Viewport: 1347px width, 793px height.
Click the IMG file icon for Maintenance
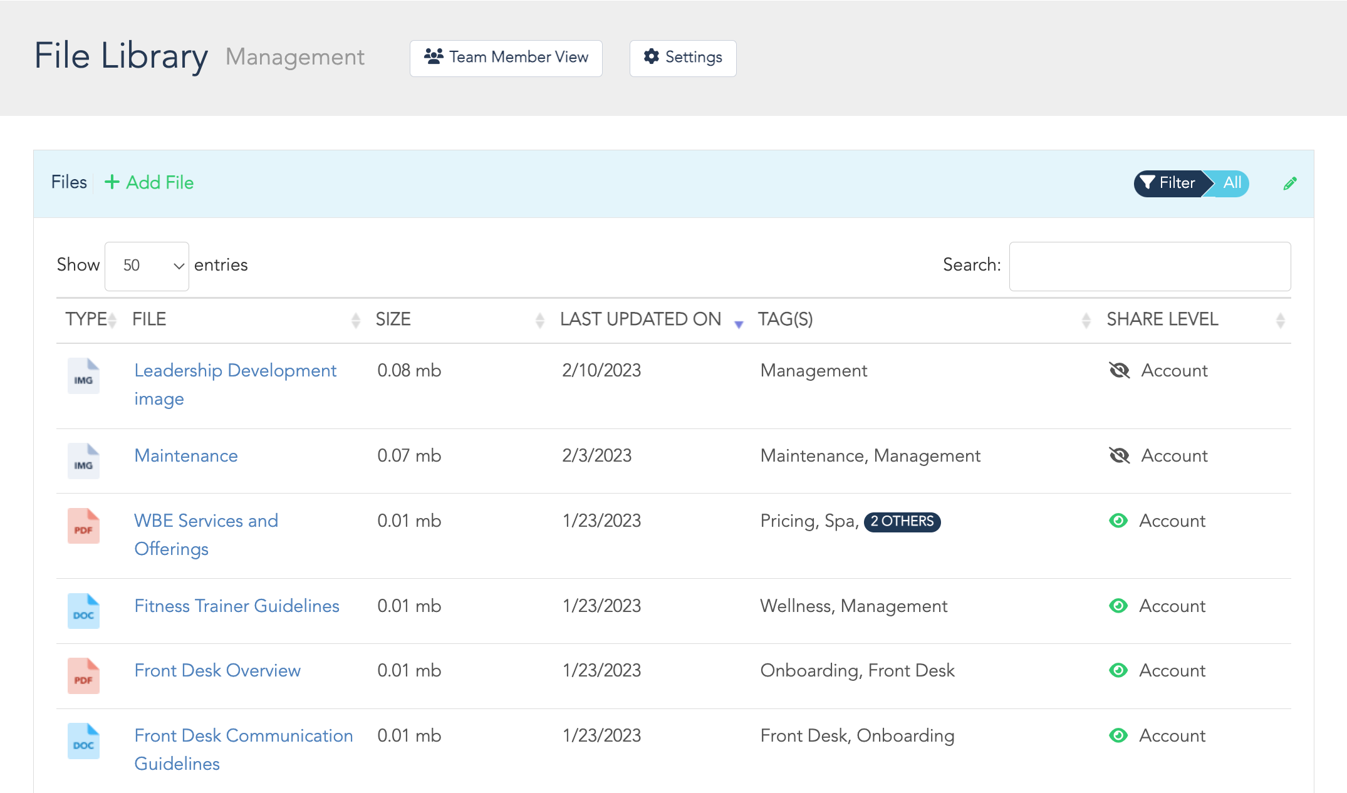coord(83,461)
